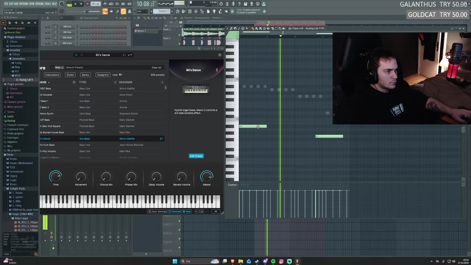The width and height of the screenshot is (471, 265).
Task: Toggle the highlighted link/multilink controller icon
Action: click(x=123, y=11)
